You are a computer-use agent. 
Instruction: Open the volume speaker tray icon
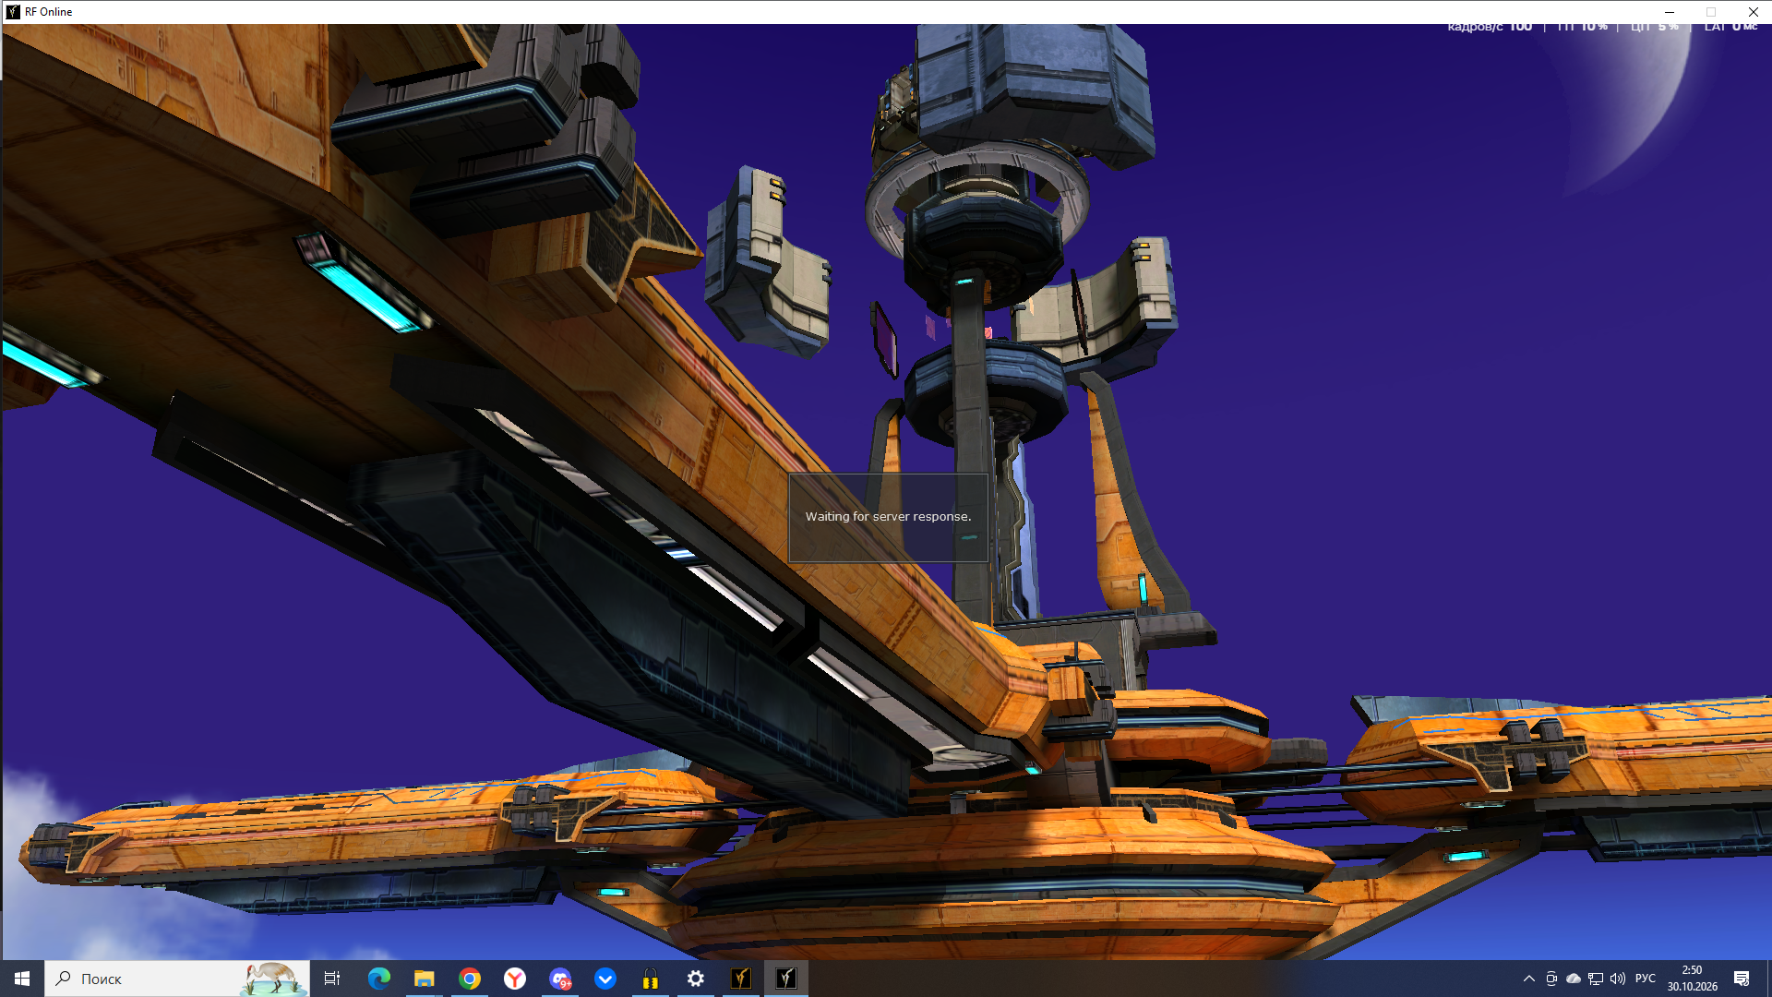point(1618,979)
